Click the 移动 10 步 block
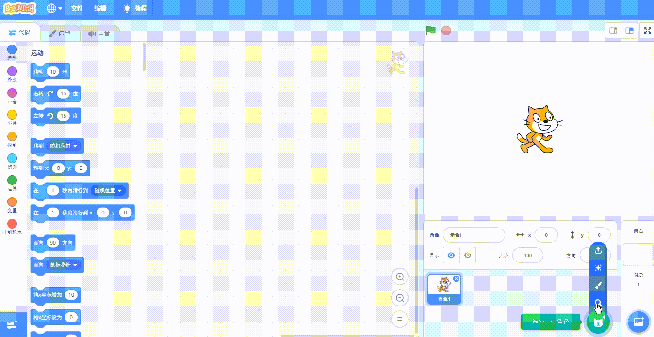Viewport: 654px width, 337px height. coord(50,72)
